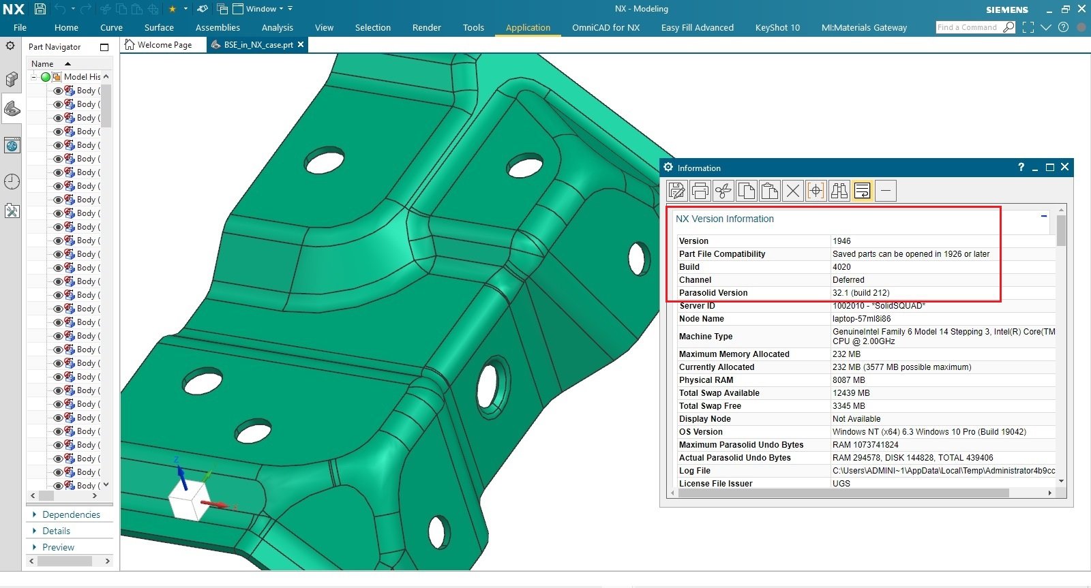The image size is (1091, 588).
Task: Open the Assembly Navigator sidebar icon
Action: (12, 80)
